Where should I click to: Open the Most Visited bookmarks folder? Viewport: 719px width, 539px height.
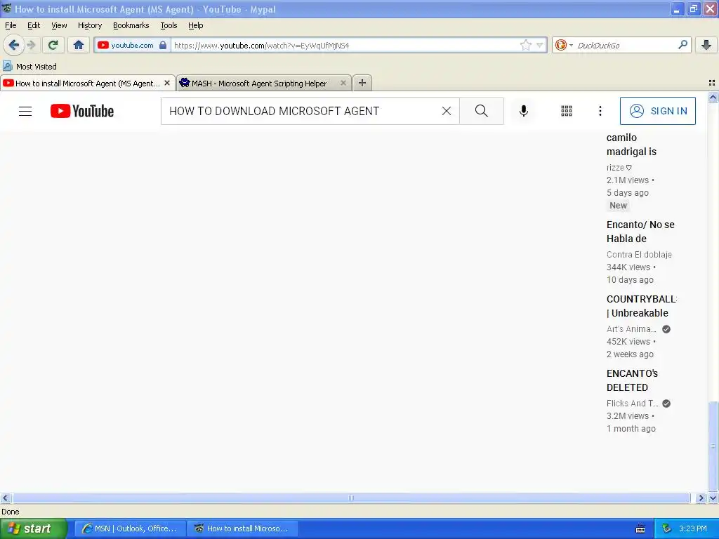point(29,67)
